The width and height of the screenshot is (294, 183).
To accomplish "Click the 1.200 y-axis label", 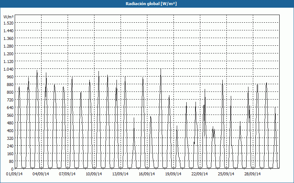I will [8, 54].
